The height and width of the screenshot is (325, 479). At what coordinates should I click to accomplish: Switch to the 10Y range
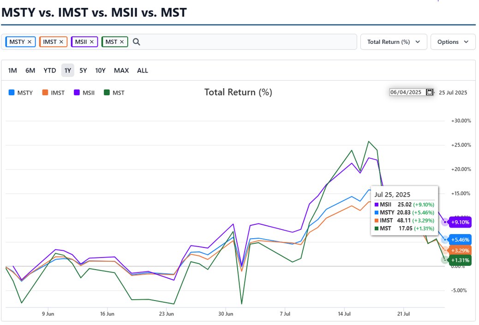click(100, 71)
